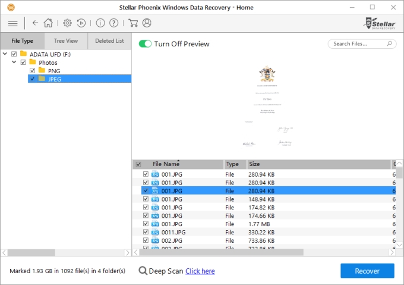
Task: Uncheck the Photos folder checkbox
Action: (x=23, y=62)
